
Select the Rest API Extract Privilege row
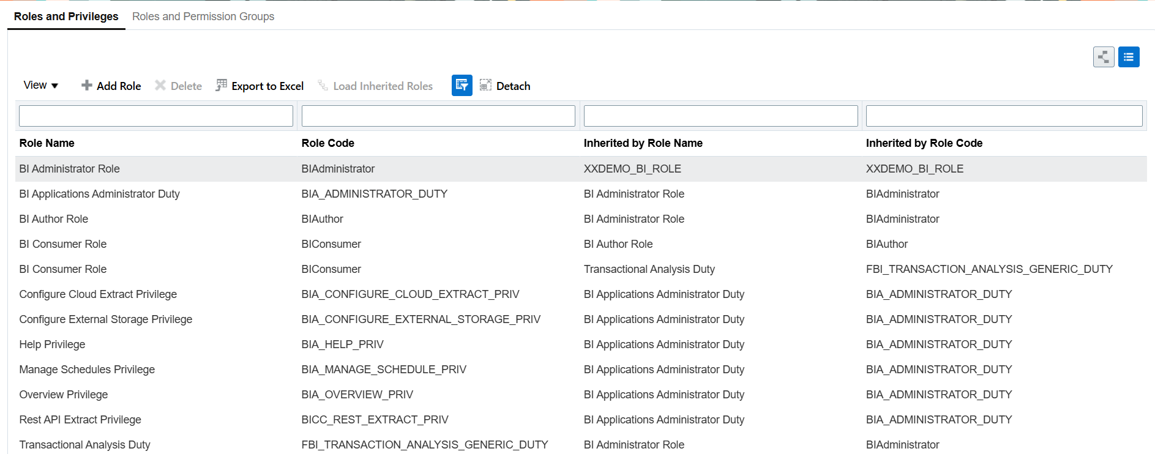coord(80,420)
